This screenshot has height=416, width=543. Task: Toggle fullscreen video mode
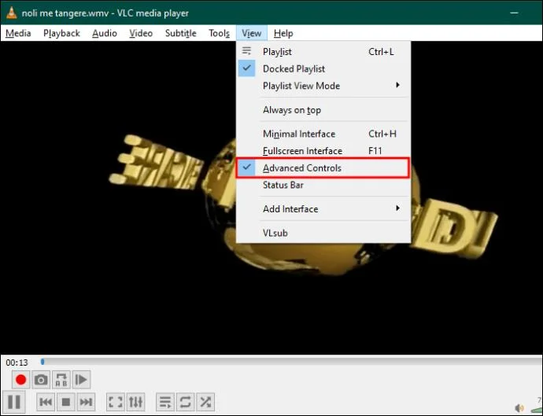(x=116, y=402)
